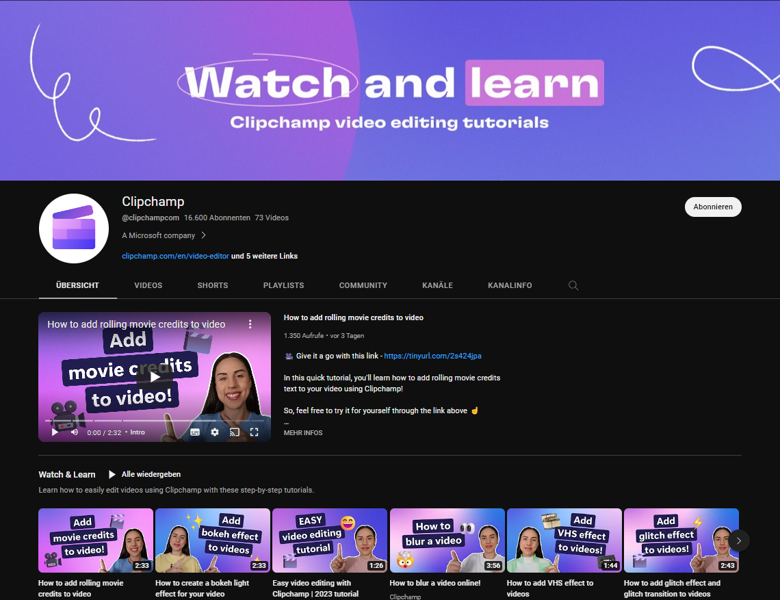This screenshot has height=600, width=780.
Task: Click the channel search magnifier icon
Action: coord(573,285)
